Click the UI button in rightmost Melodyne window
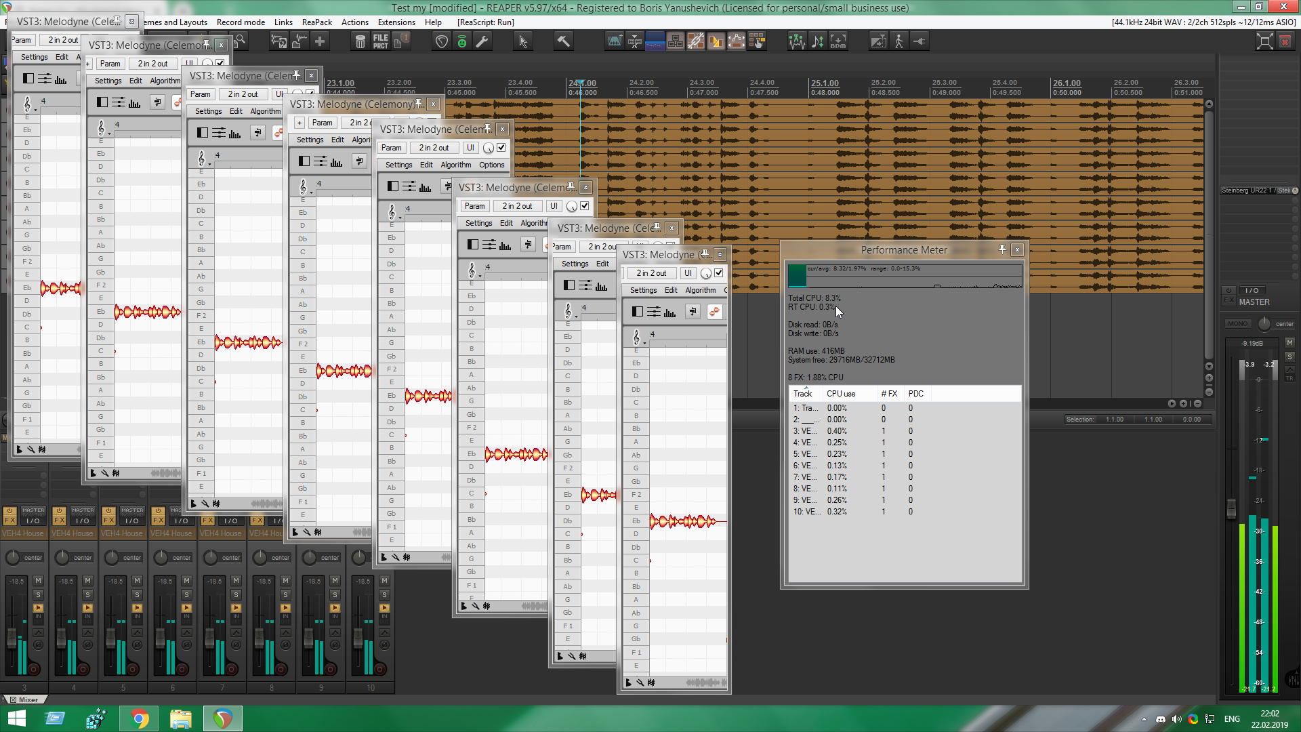The width and height of the screenshot is (1301, 732). pyautogui.click(x=688, y=273)
